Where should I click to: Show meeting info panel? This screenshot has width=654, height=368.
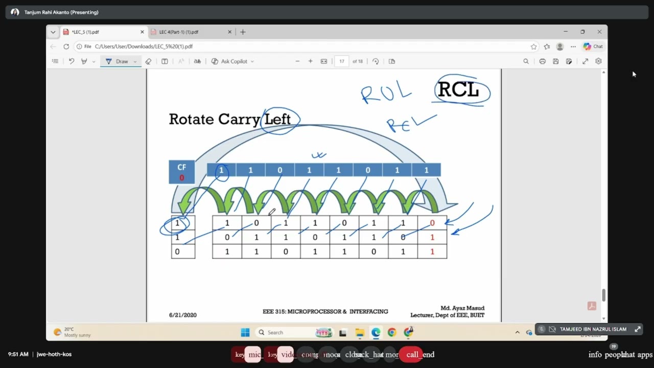click(595, 355)
